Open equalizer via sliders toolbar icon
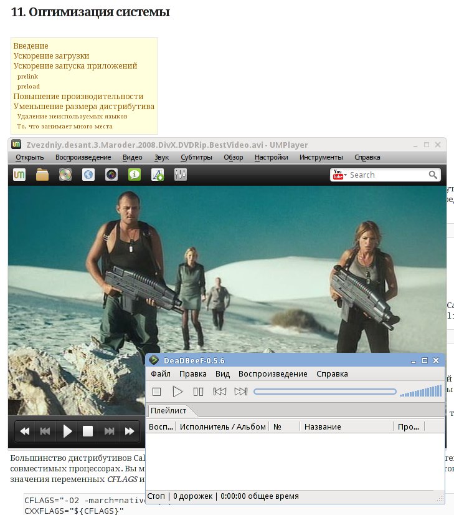The height and width of the screenshot is (515, 454). [x=181, y=175]
